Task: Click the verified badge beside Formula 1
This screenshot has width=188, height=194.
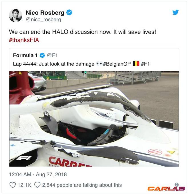Action: pos(42,55)
